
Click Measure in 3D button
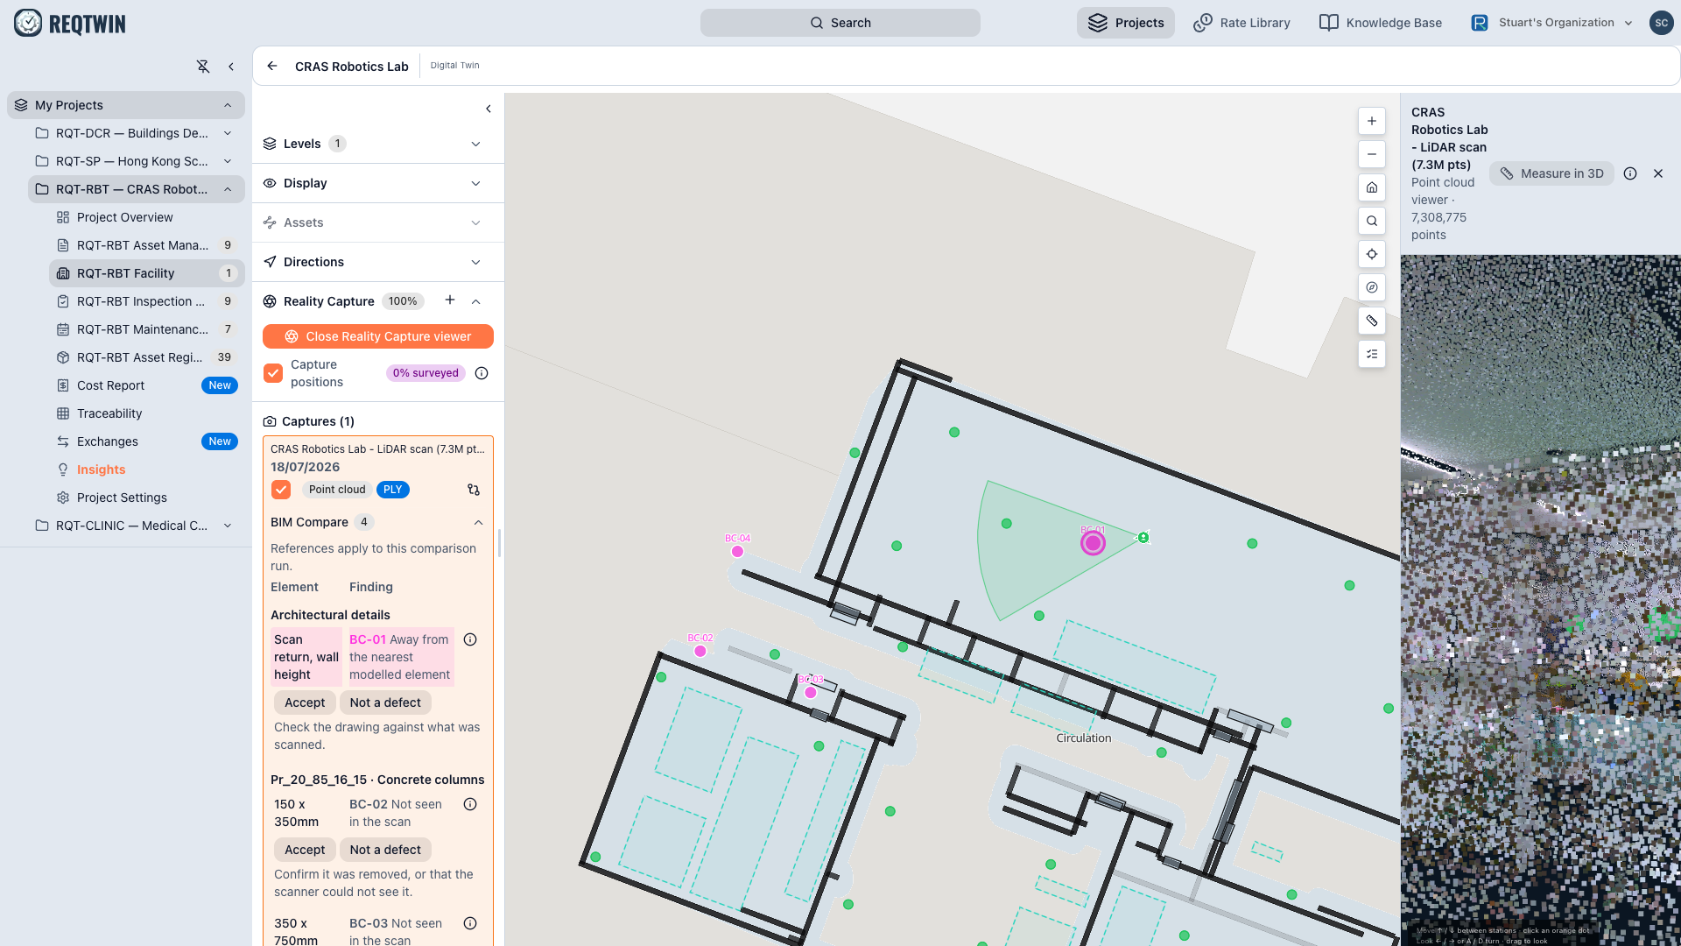pos(1551,173)
